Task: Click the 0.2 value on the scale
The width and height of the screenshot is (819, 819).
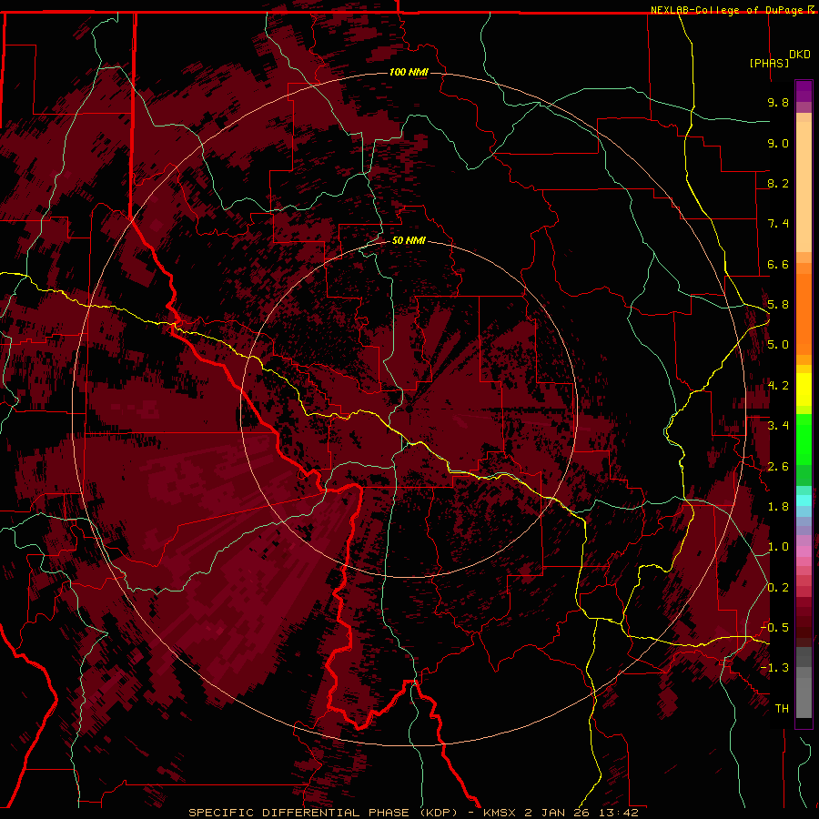Action: (778, 588)
